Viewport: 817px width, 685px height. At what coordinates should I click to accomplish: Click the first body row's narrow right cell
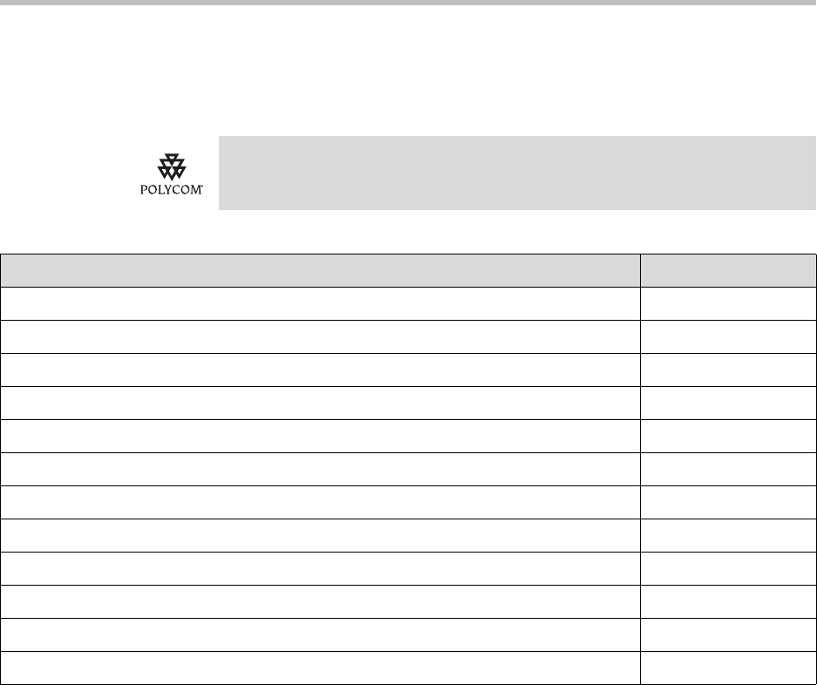click(x=728, y=303)
